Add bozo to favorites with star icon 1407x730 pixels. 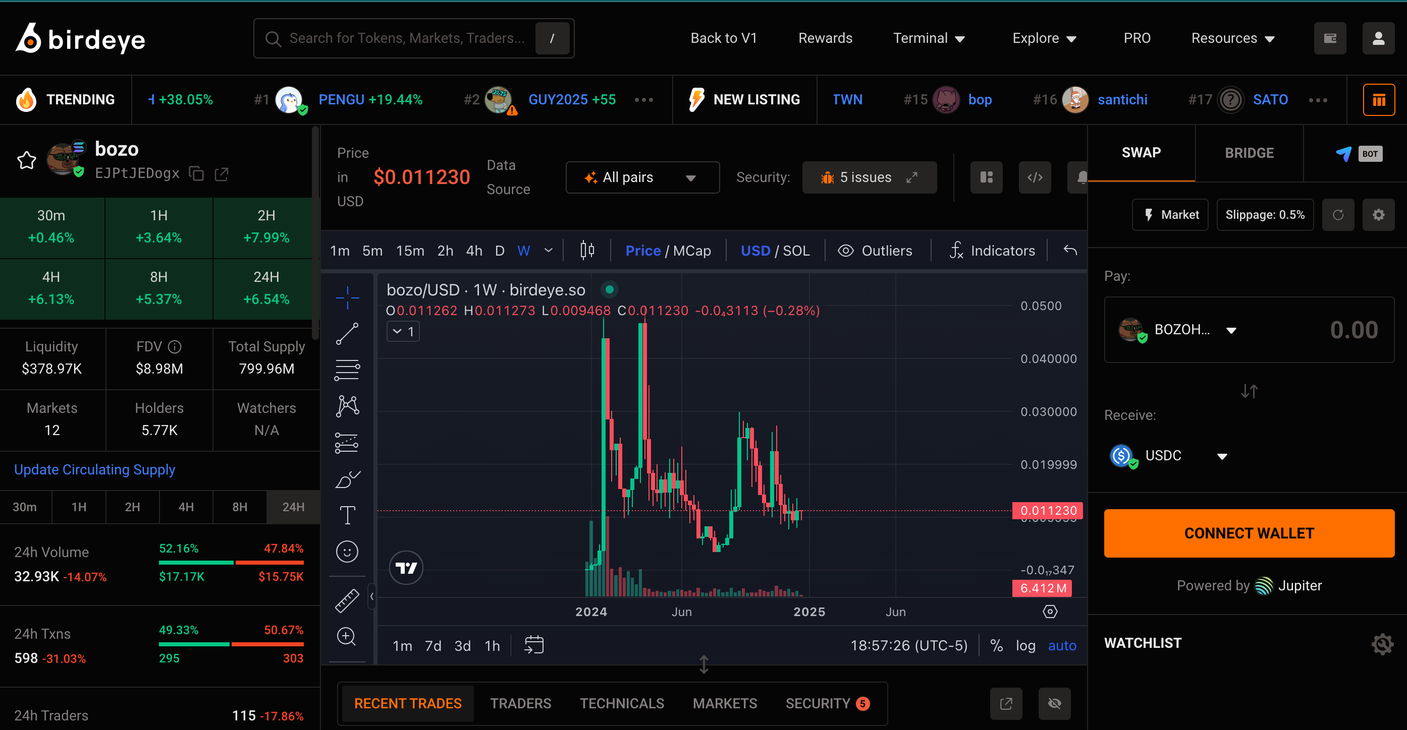[26, 160]
